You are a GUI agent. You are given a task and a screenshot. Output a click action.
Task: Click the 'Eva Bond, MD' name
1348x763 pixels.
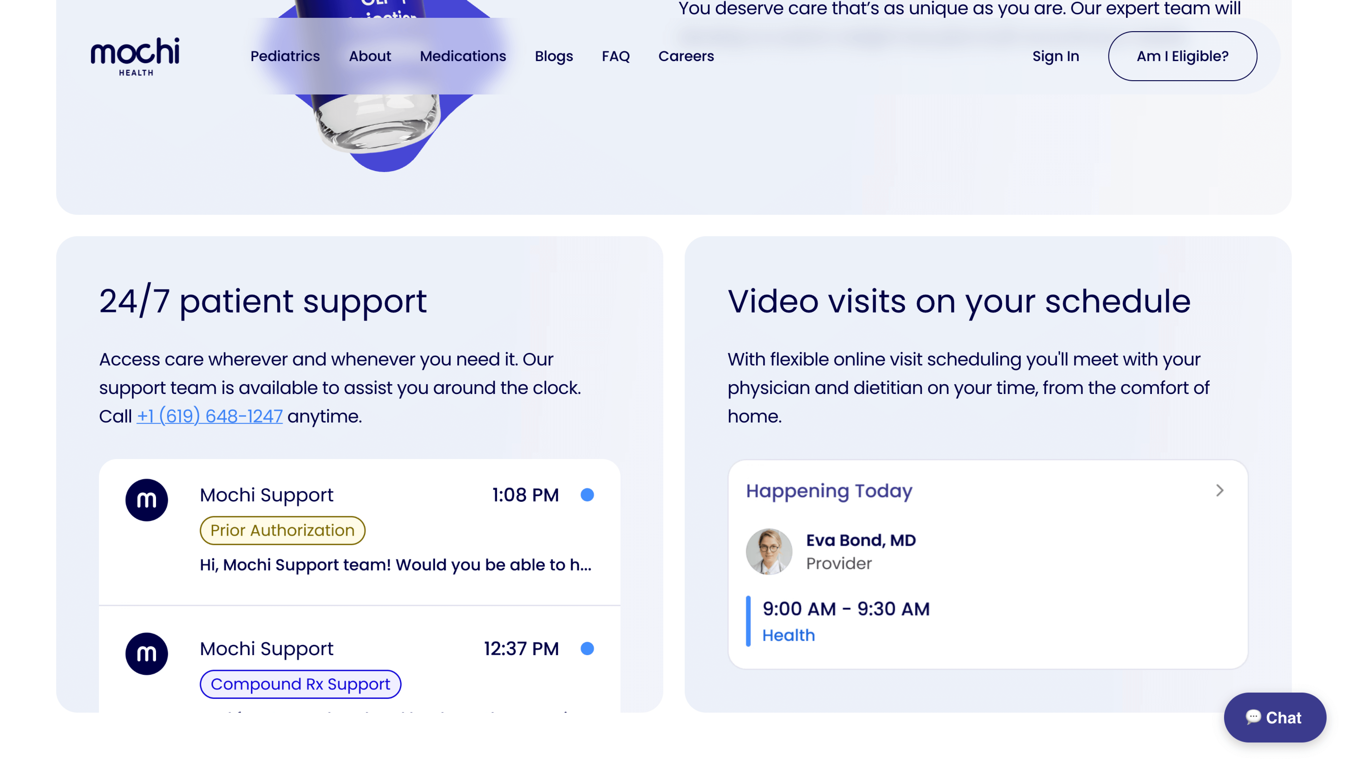(861, 540)
